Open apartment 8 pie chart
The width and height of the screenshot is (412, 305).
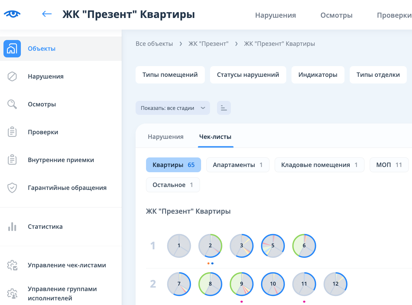click(210, 284)
